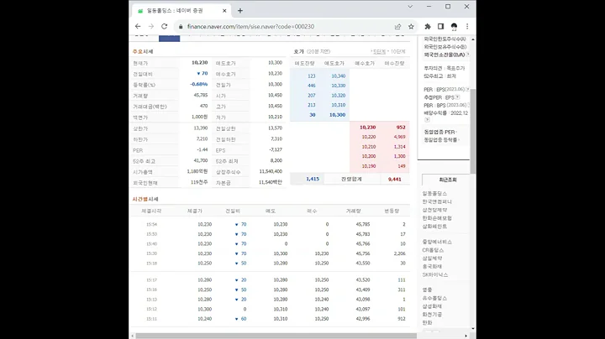Open 삼화페인트 in recent list
Screen dimensions: 605x339
[434, 226]
